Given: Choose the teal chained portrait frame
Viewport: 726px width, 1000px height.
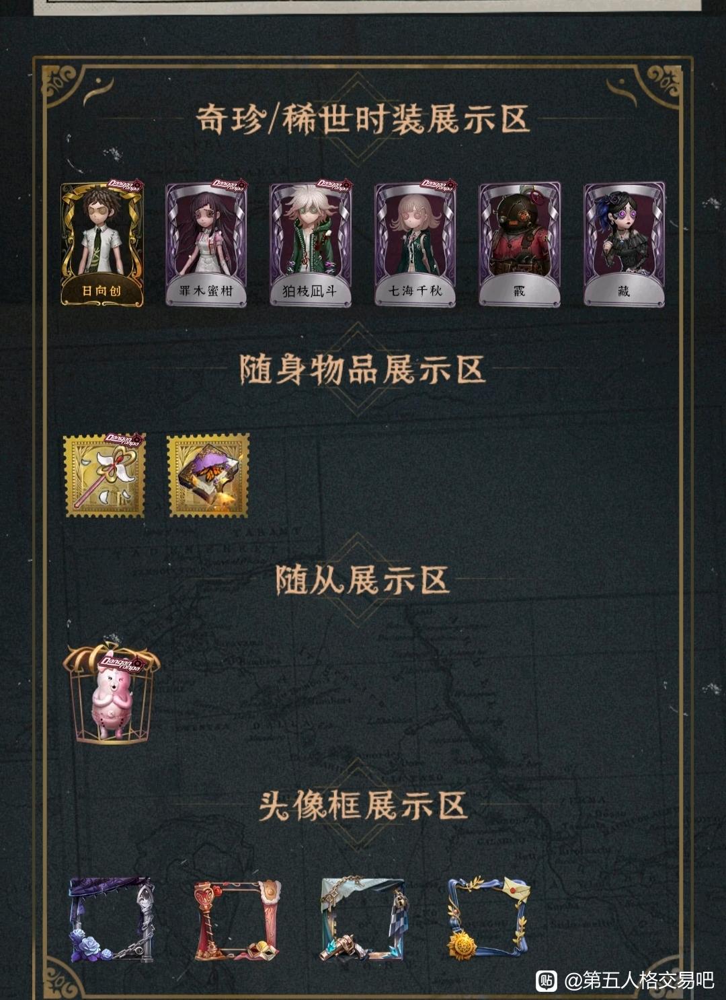Looking at the screenshot, I should tap(364, 919).
